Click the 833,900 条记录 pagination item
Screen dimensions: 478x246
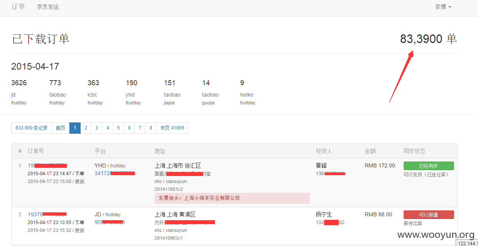(32, 128)
